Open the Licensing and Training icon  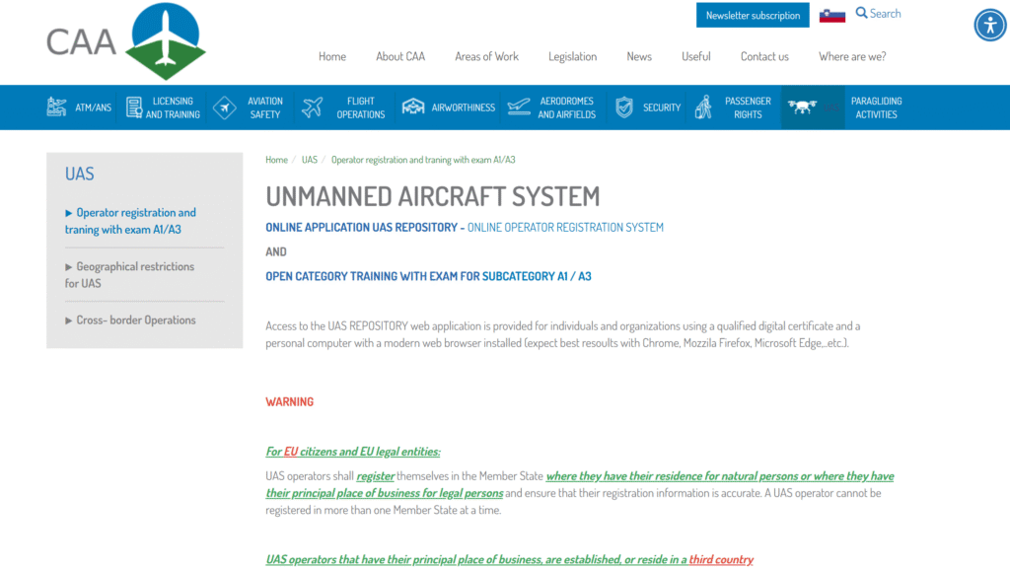pos(134,107)
